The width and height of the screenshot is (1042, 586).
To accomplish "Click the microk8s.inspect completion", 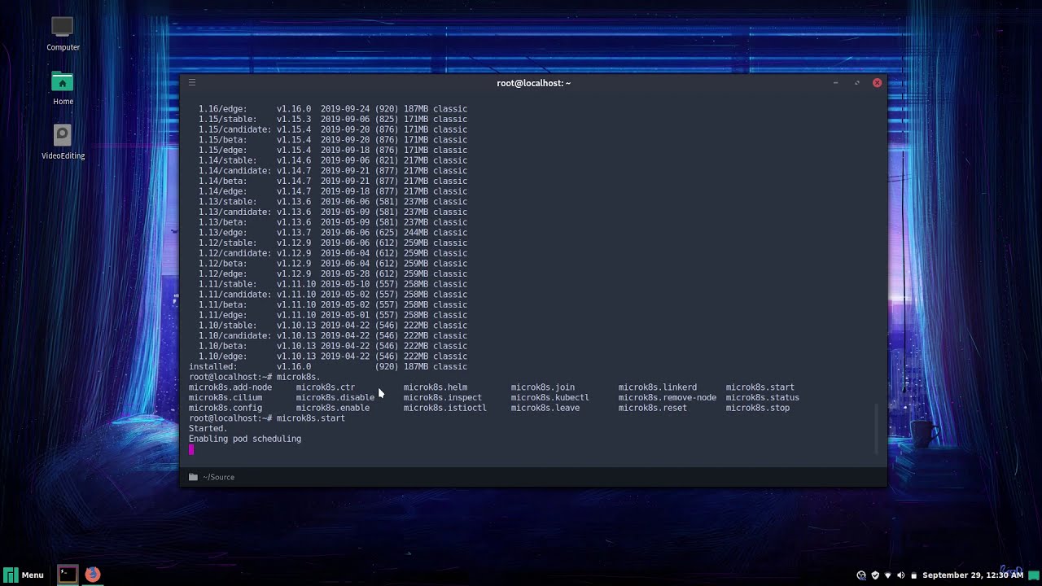I will (443, 398).
